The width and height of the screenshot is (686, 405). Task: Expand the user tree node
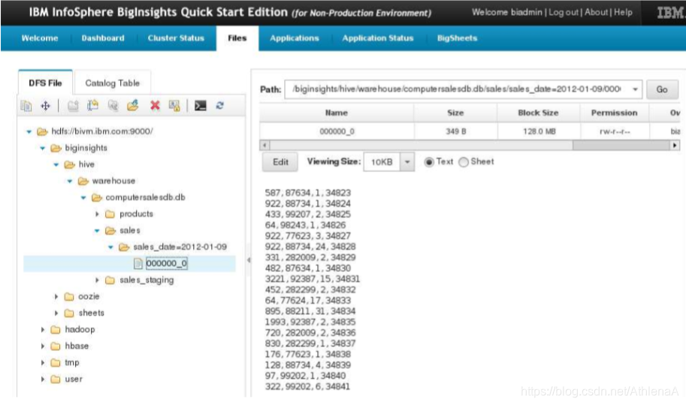pyautogui.click(x=42, y=379)
